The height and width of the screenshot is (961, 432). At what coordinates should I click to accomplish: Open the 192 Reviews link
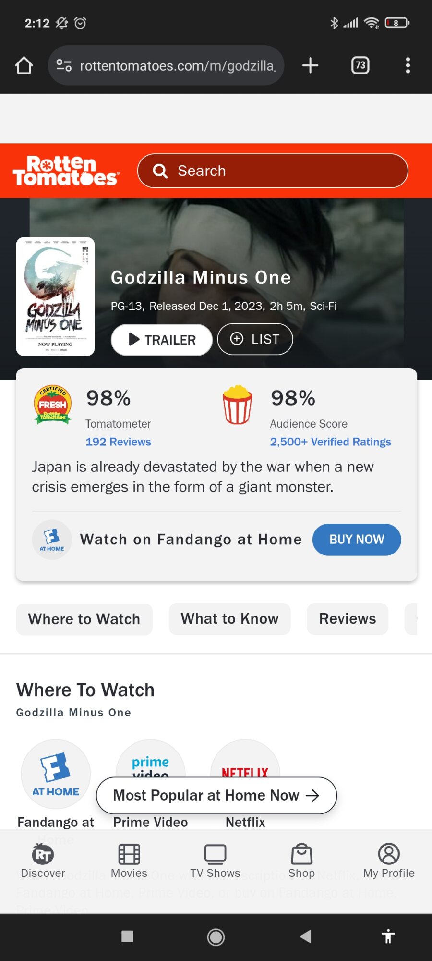(x=118, y=442)
